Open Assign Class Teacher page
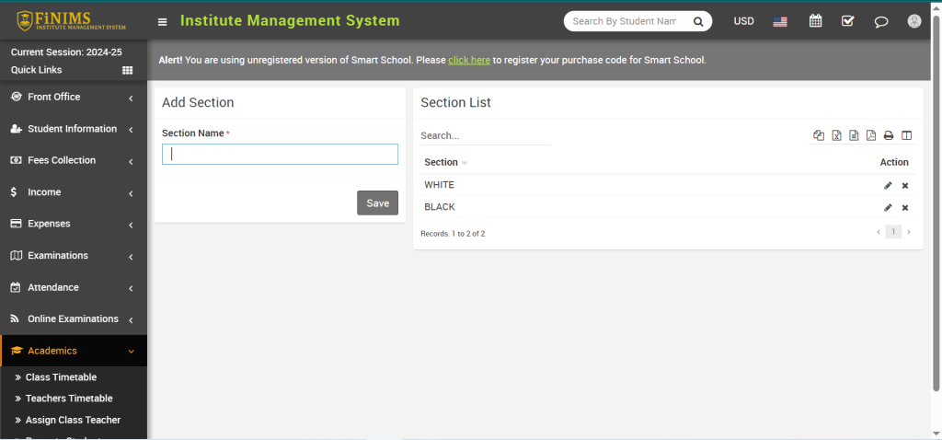 pos(73,420)
